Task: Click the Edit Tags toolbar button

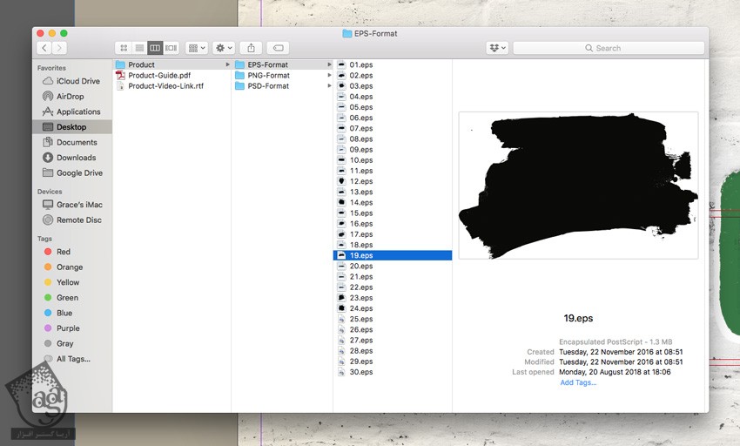Action: [277, 48]
